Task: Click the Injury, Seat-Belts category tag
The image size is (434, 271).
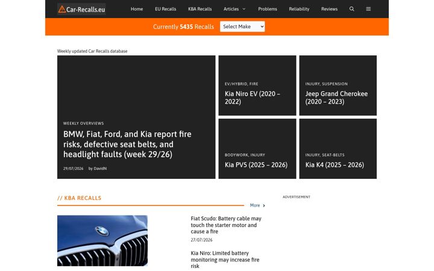Action: [325, 155]
